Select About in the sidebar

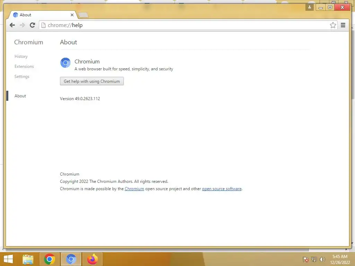20,96
